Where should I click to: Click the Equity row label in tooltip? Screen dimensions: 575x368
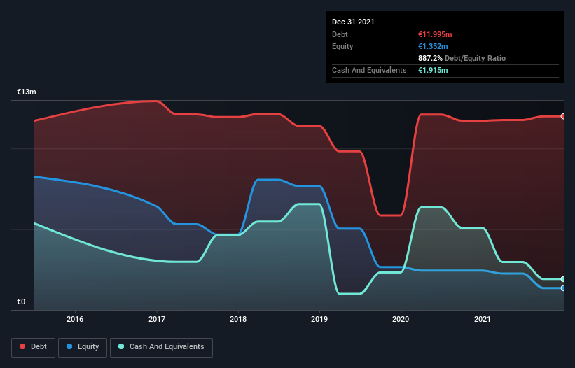(x=342, y=46)
